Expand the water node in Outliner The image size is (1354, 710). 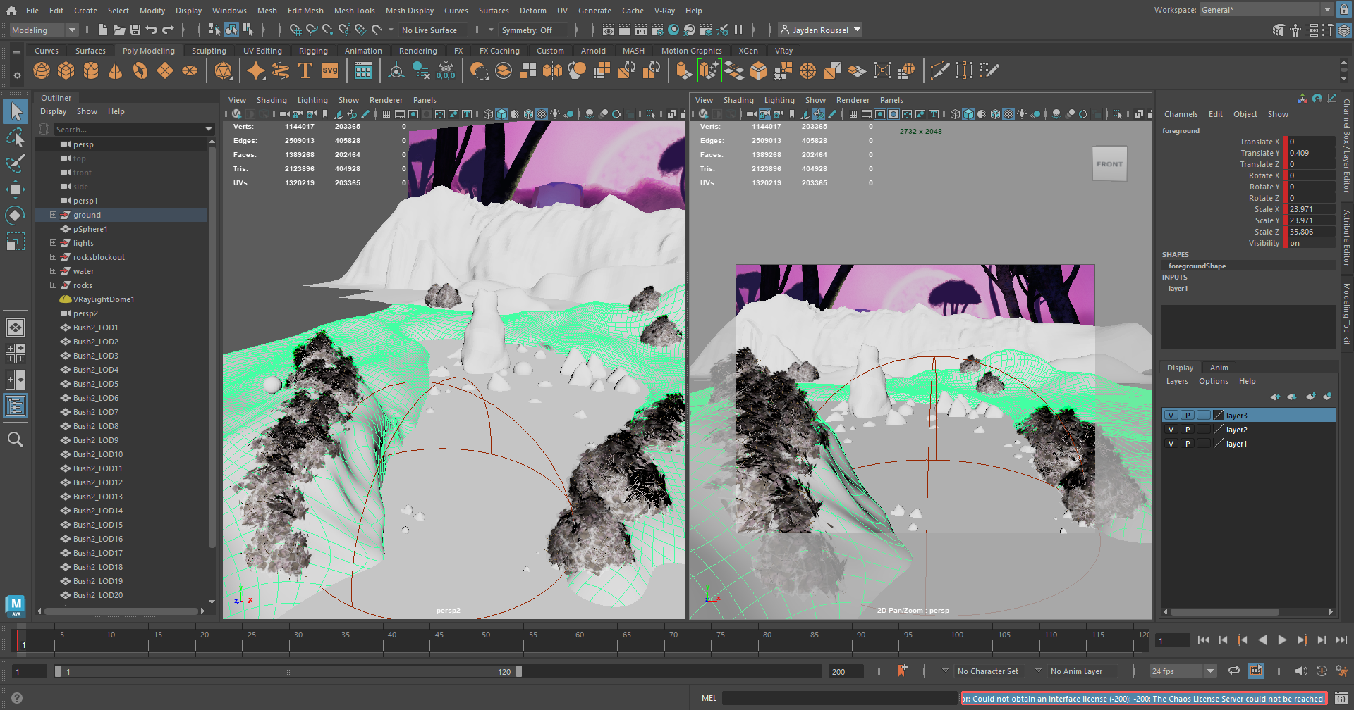(x=53, y=271)
